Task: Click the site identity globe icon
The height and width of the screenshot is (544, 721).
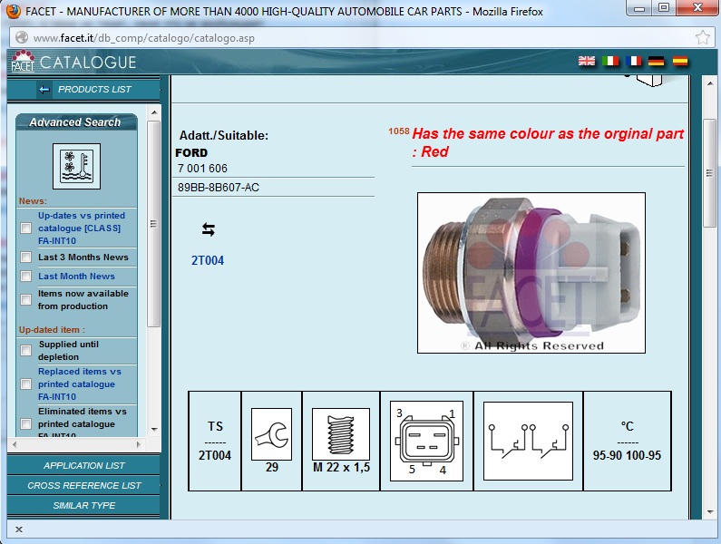Action: click(x=22, y=37)
